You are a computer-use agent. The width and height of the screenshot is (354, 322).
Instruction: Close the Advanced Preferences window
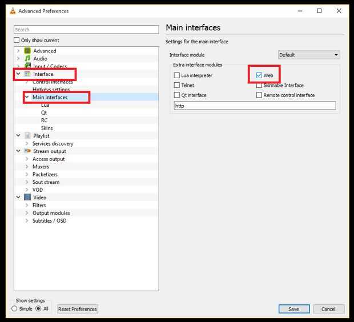click(339, 11)
